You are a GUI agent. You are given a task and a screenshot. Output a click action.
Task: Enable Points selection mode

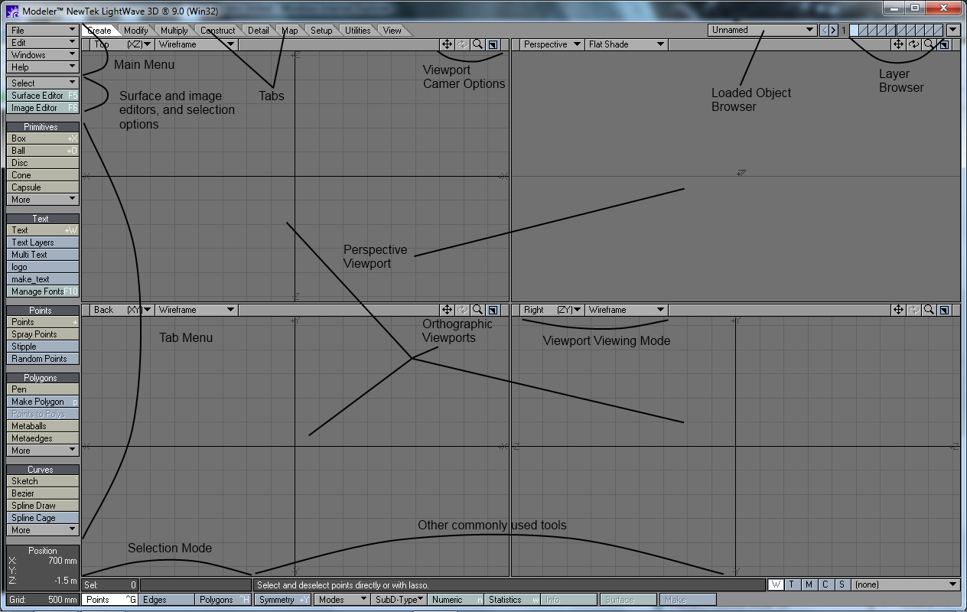click(x=110, y=600)
